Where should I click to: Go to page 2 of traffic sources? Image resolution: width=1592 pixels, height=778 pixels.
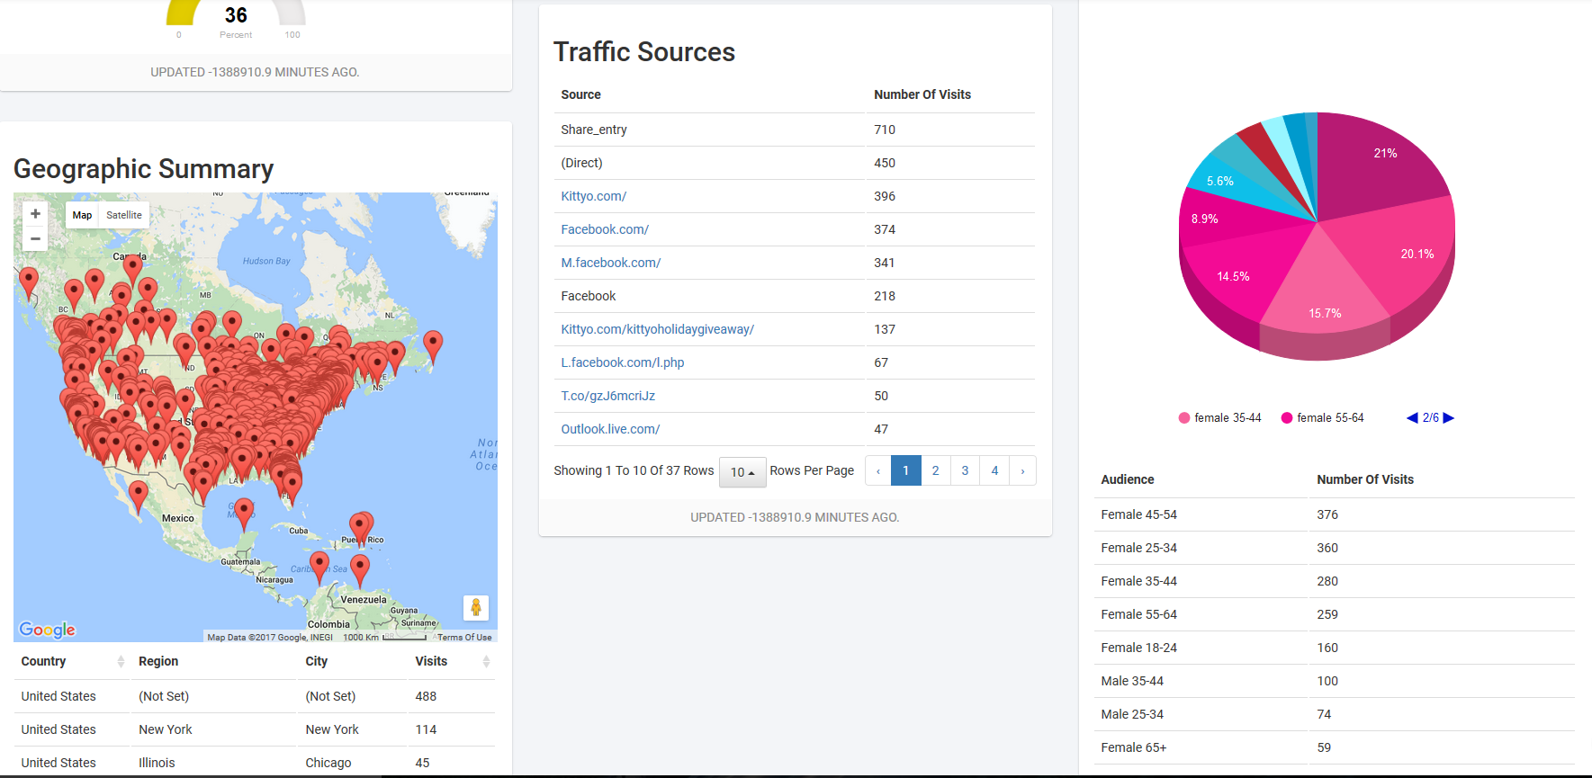click(x=935, y=470)
